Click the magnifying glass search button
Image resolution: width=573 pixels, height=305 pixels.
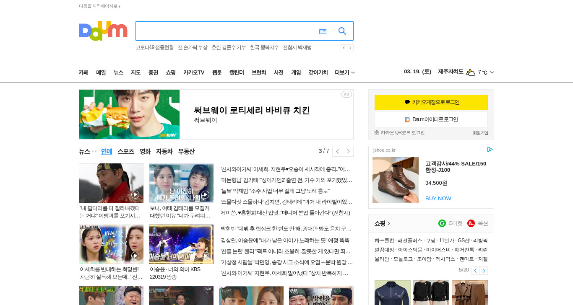[x=342, y=31]
